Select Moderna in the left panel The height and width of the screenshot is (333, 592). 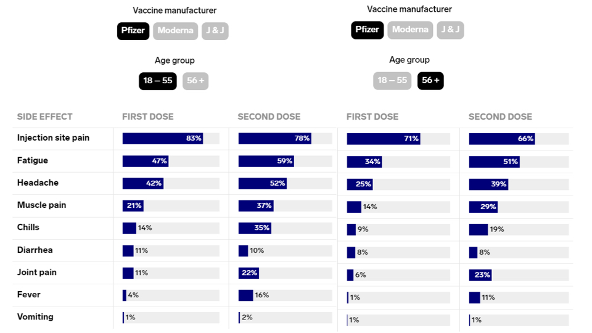pos(175,31)
